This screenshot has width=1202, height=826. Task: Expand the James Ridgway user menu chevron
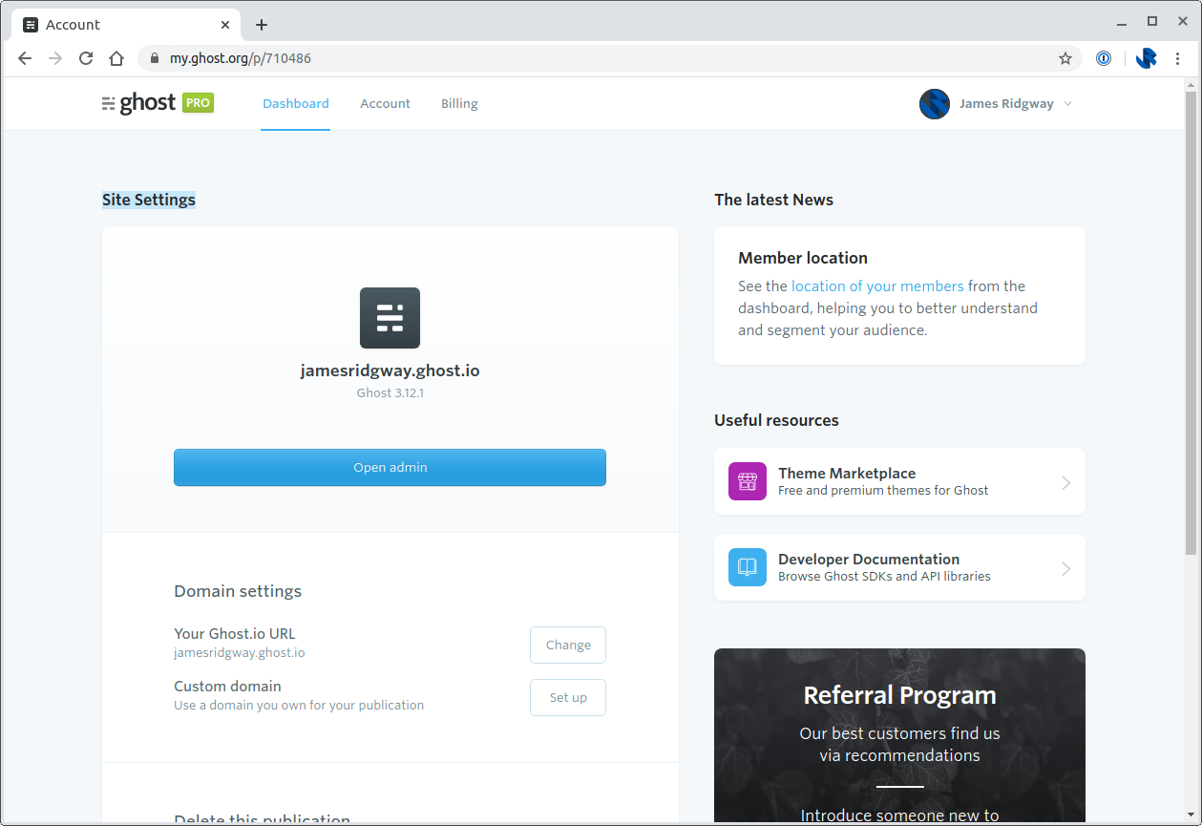pos(1067,104)
